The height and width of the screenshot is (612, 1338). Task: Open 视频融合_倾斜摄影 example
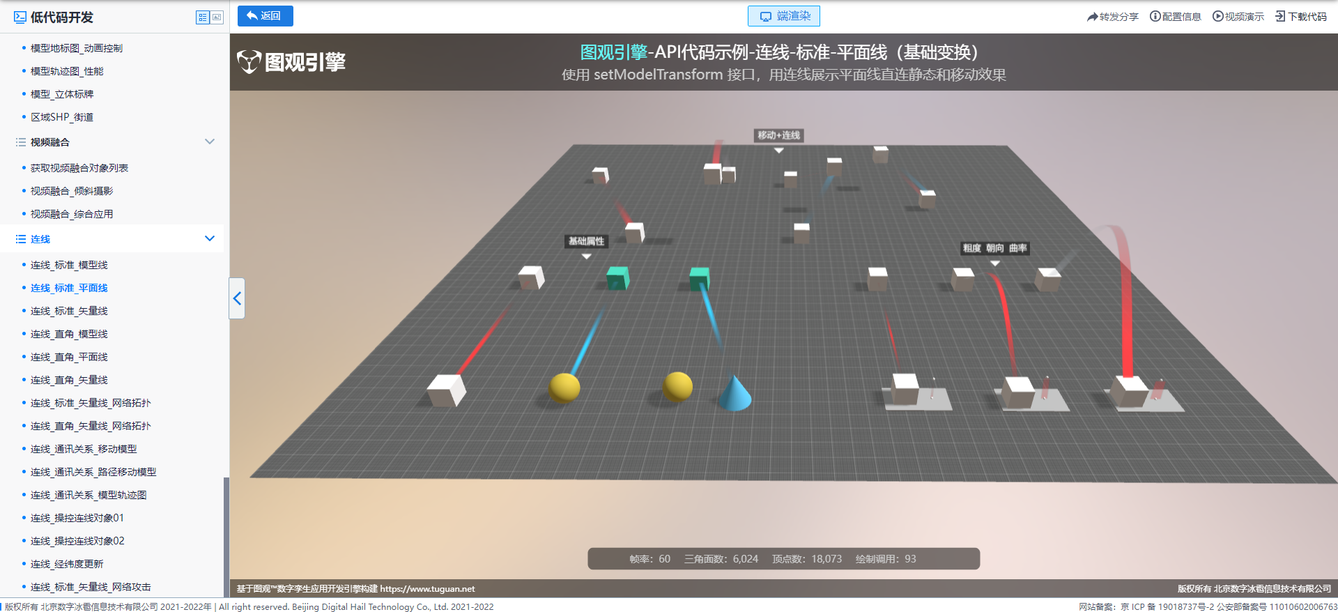72,191
